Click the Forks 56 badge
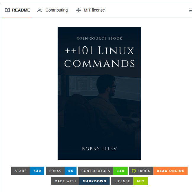Image resolution: width=192 pixels, height=192 pixels. [61, 171]
